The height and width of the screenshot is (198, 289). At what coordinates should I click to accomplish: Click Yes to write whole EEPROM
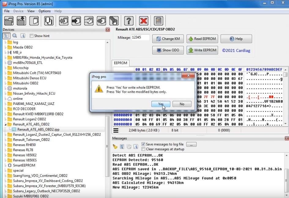(161, 104)
